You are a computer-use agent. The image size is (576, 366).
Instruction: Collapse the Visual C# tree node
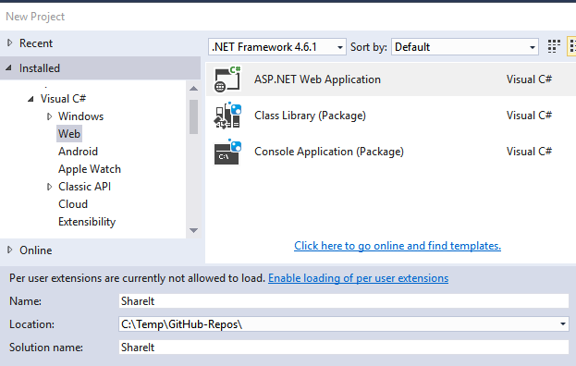(31, 99)
